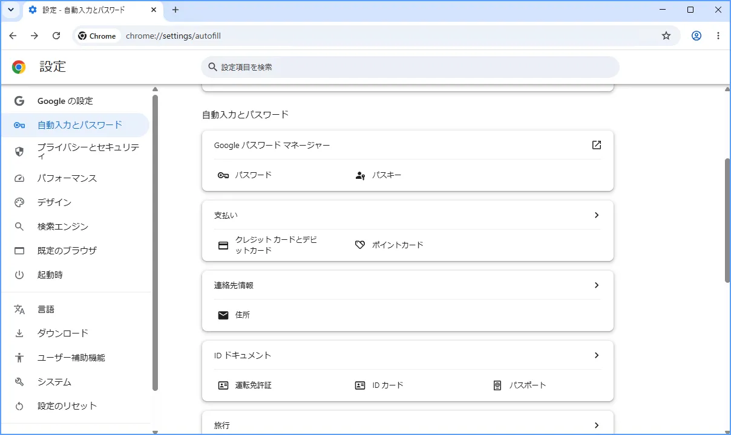Click the speedometer icon for パフォーマンス

pos(19,178)
